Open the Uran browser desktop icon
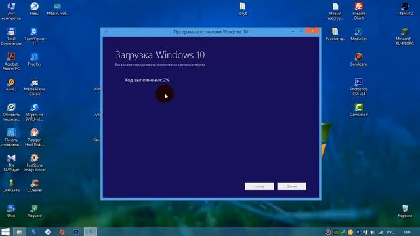This screenshot has width=420, height=236. click(x=11, y=211)
